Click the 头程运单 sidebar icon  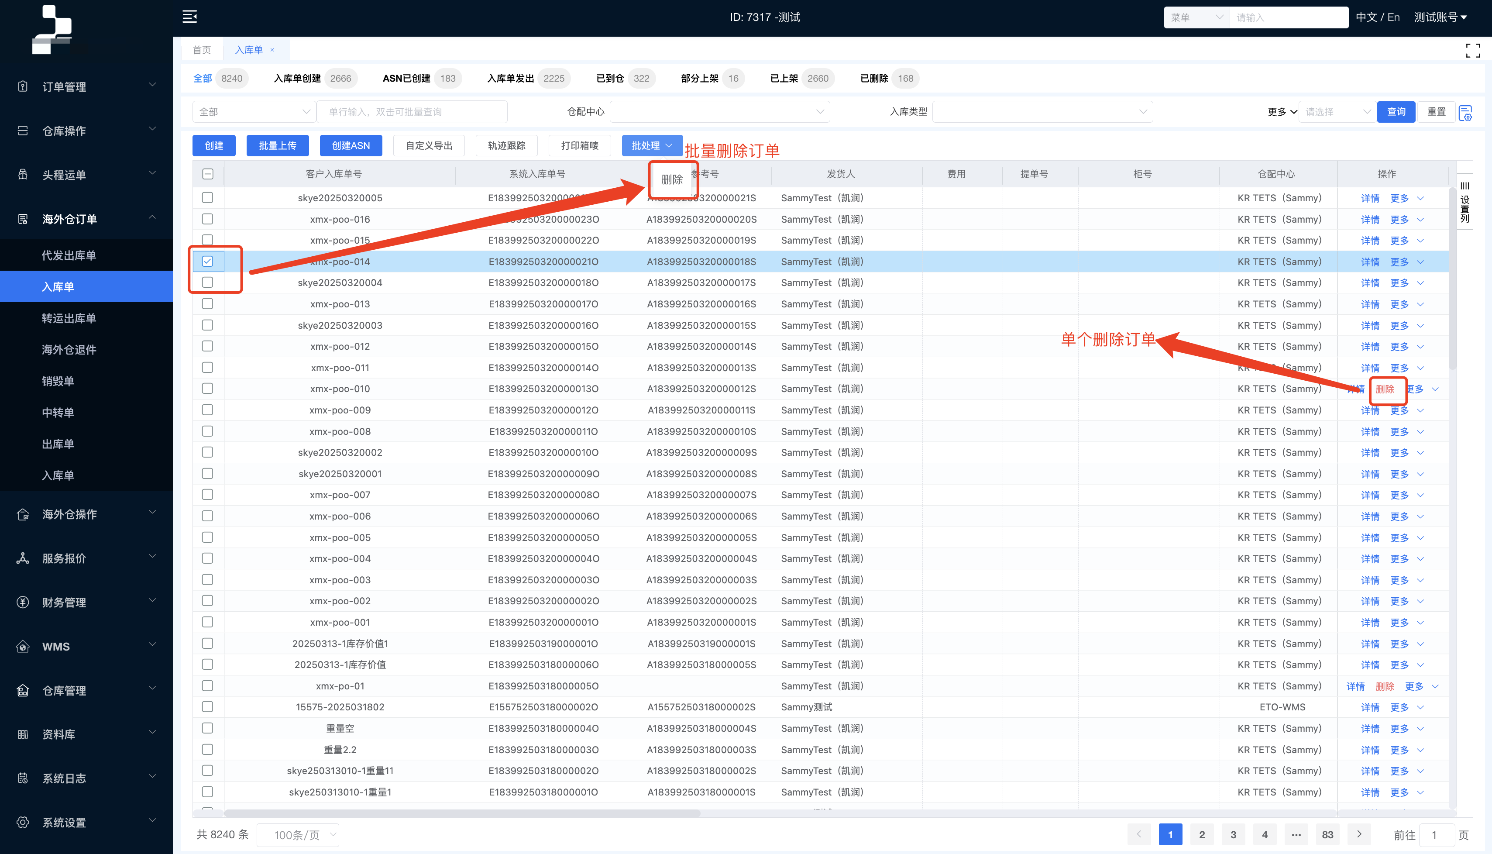(x=23, y=174)
